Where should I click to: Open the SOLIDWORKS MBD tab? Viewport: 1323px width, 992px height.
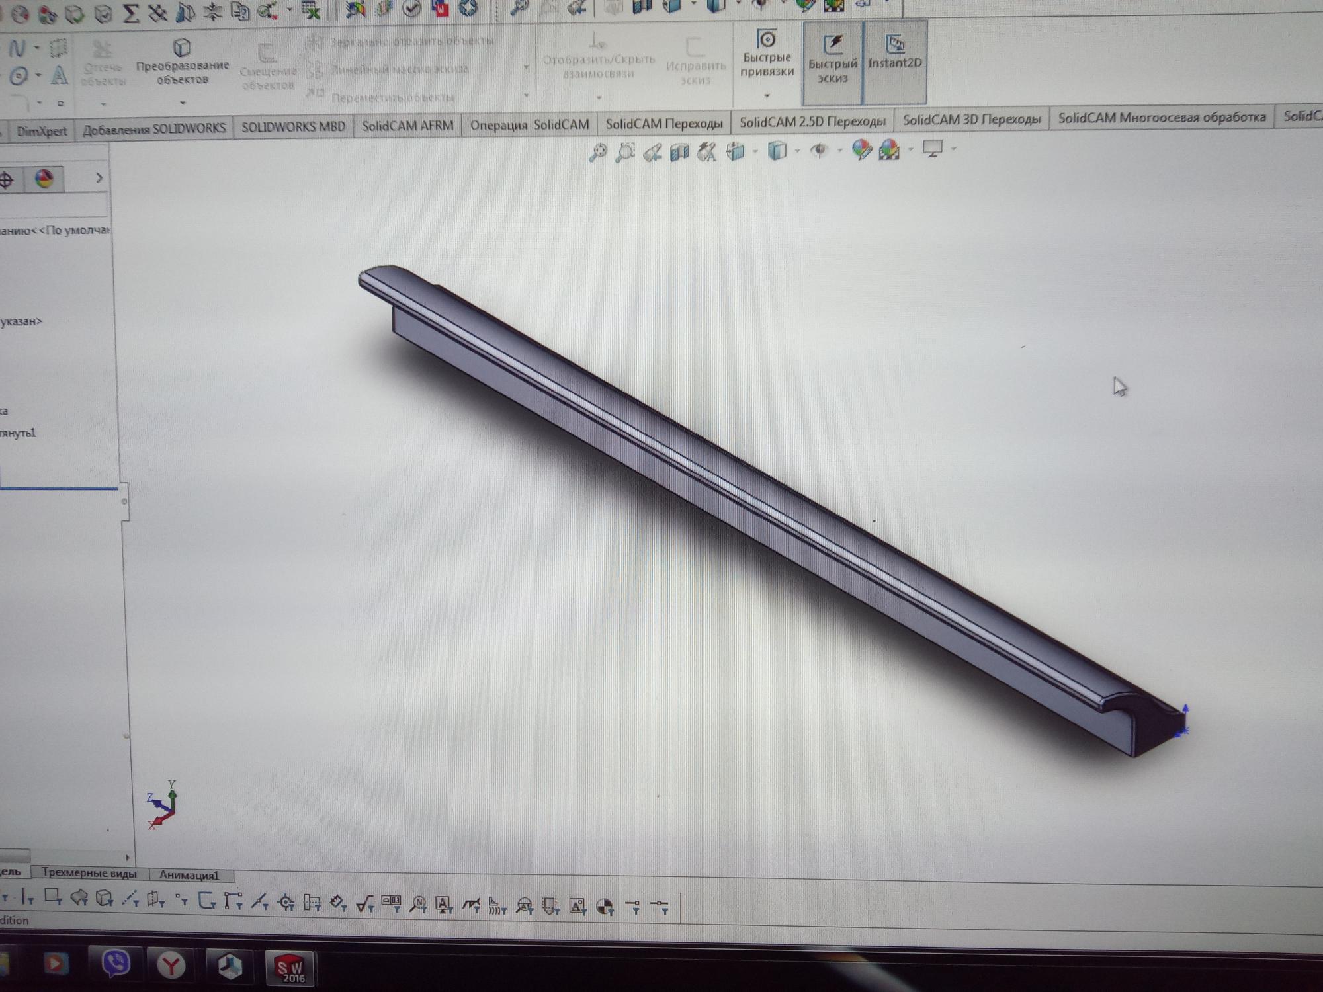[x=293, y=127]
